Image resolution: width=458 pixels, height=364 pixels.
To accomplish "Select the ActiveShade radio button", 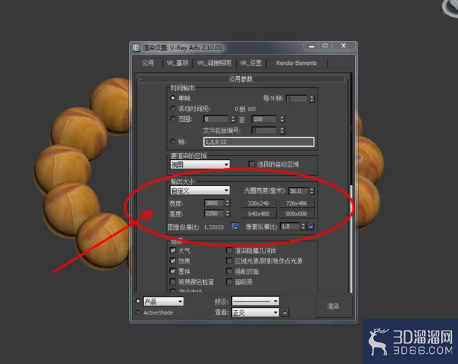I will (x=138, y=313).
